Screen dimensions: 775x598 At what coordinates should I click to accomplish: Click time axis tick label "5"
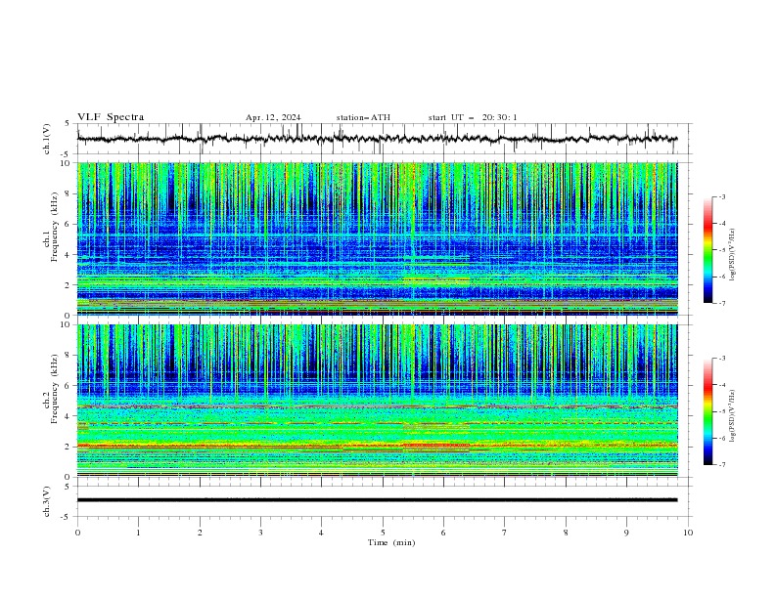tap(383, 533)
